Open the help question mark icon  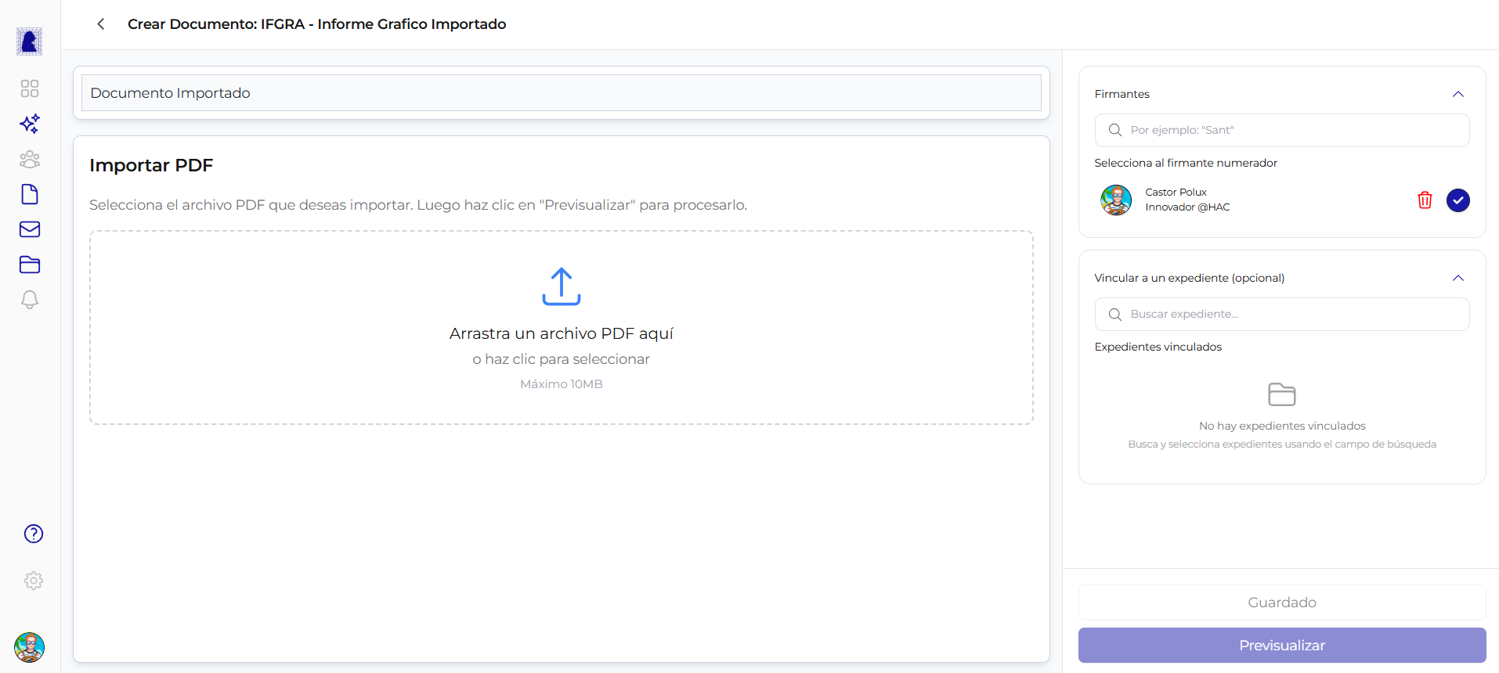(34, 534)
